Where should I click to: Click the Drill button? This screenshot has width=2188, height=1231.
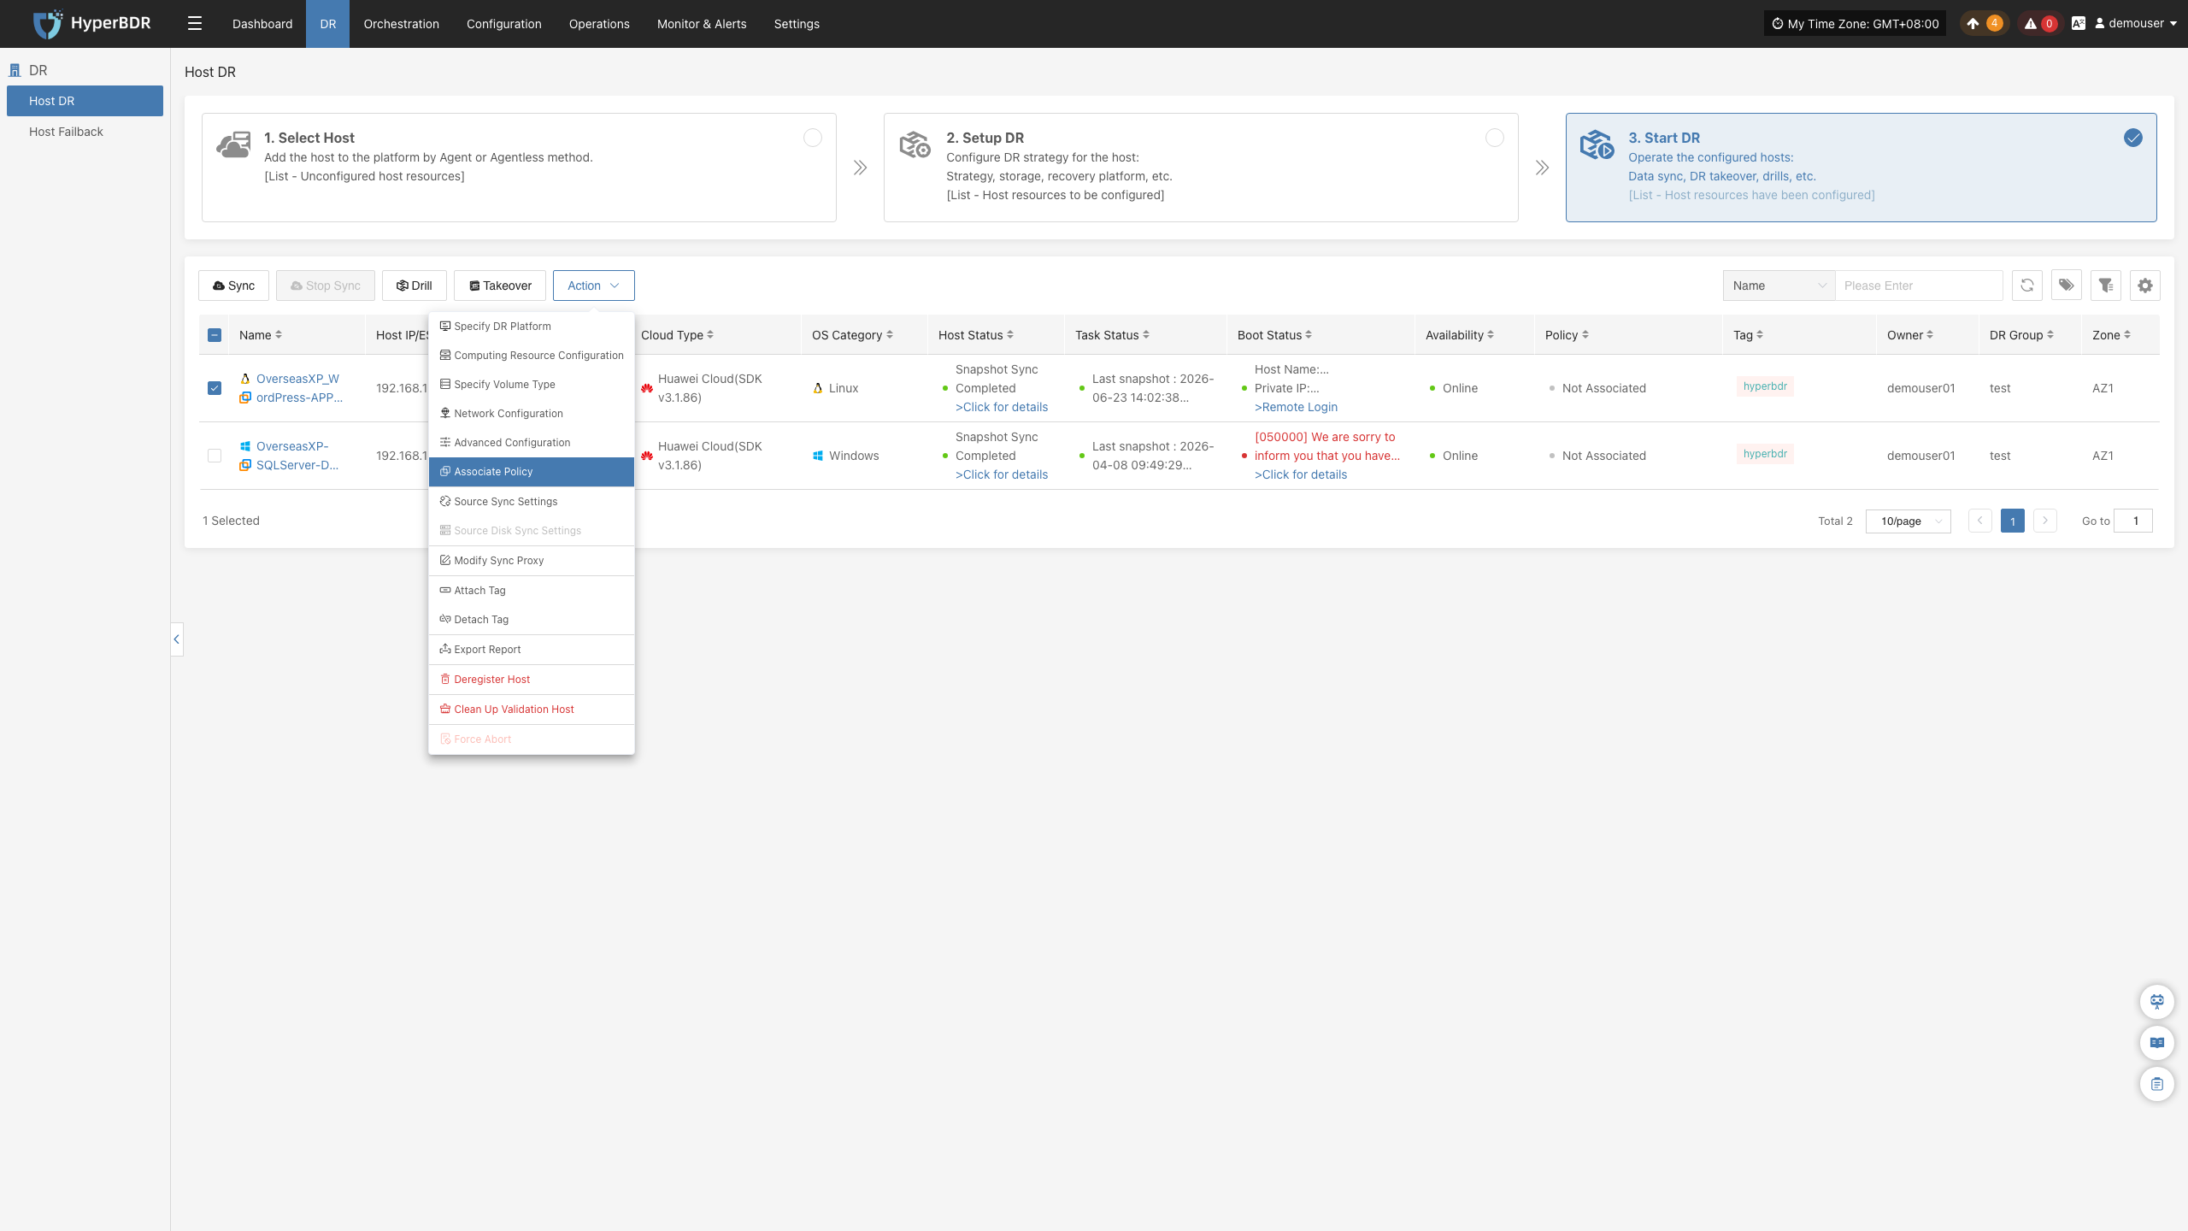[x=415, y=286]
